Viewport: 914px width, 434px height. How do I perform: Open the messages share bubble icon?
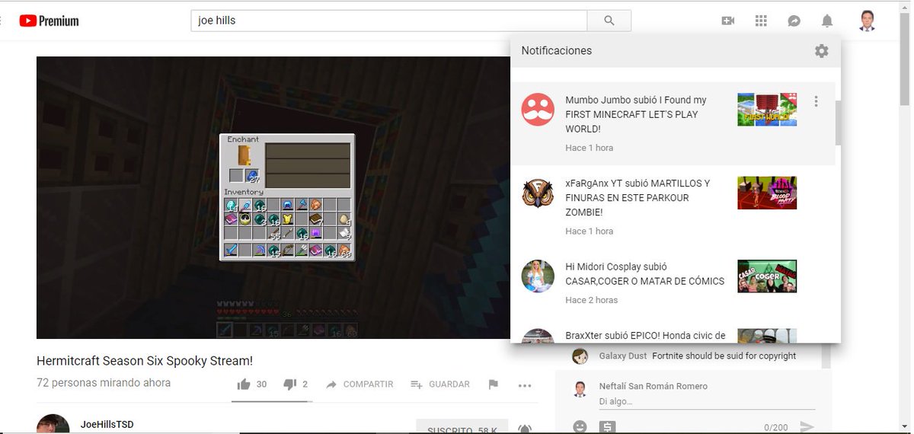pos(794,21)
